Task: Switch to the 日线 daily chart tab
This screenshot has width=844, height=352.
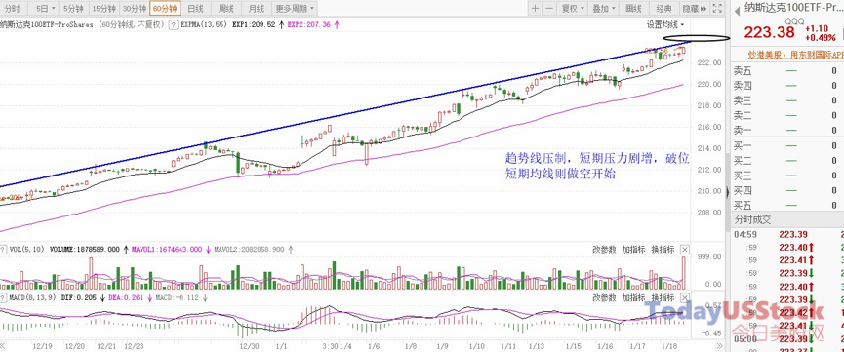Action: coord(195,8)
